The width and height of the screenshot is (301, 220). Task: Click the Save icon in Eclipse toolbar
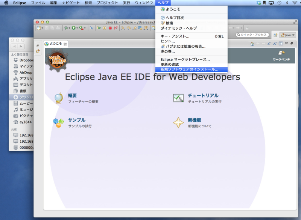pos(46,28)
